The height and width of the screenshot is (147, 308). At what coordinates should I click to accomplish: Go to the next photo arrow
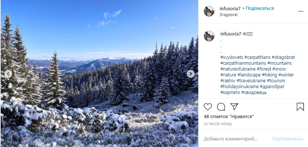[x=191, y=74]
